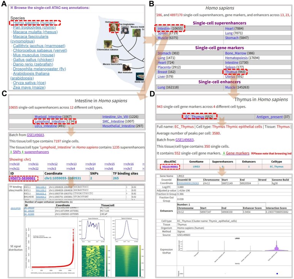Screen dimensions: 294x279
Task: Select Zea mays (maize) species
Action: pos(29,87)
